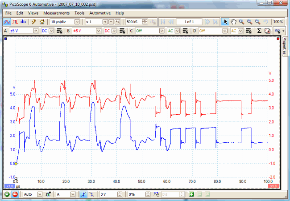Open Channel A ±5 V range dropdown
This screenshot has width=290, height=201.
pyautogui.click(x=36, y=31)
